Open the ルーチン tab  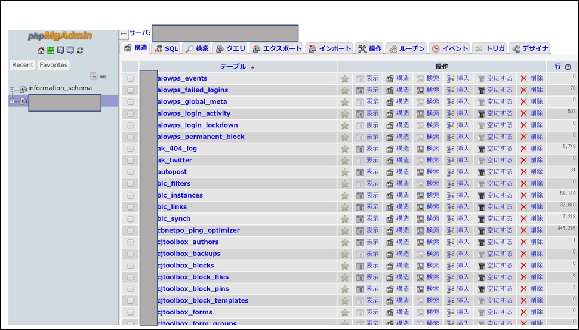point(406,49)
